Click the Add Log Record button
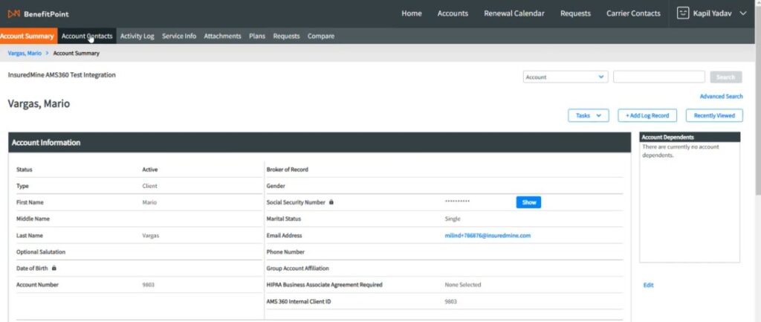Viewport: 761px width, 322px height. coord(647,115)
